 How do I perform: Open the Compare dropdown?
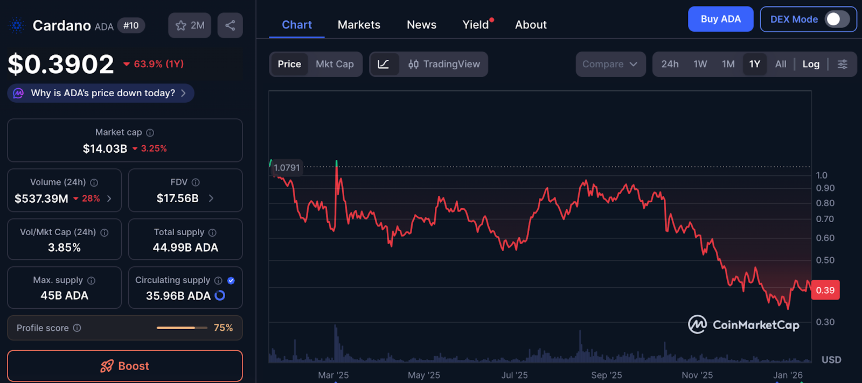point(610,64)
